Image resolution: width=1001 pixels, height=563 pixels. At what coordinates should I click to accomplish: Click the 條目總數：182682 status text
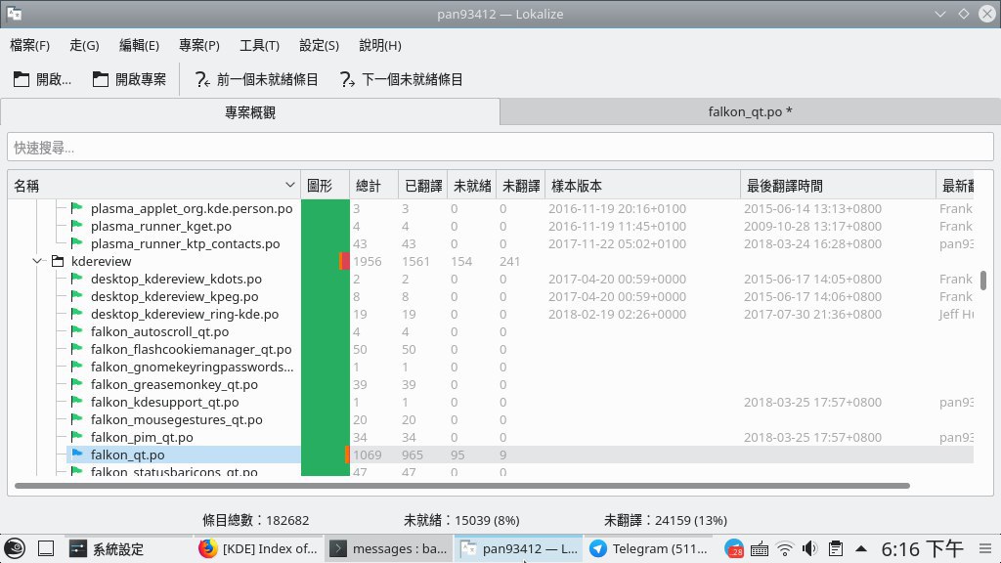(x=255, y=520)
